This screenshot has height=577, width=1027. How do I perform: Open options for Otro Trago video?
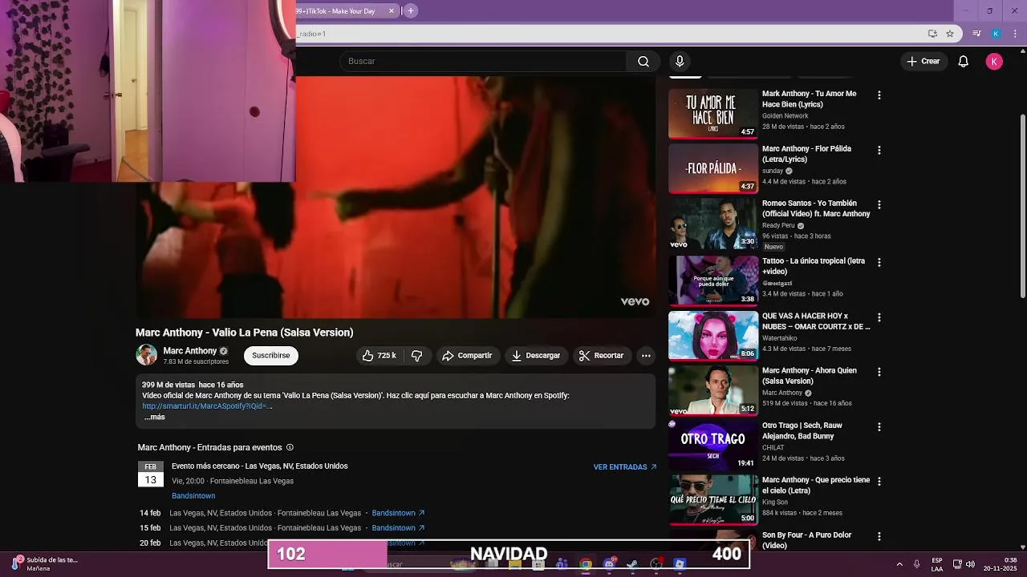(879, 427)
